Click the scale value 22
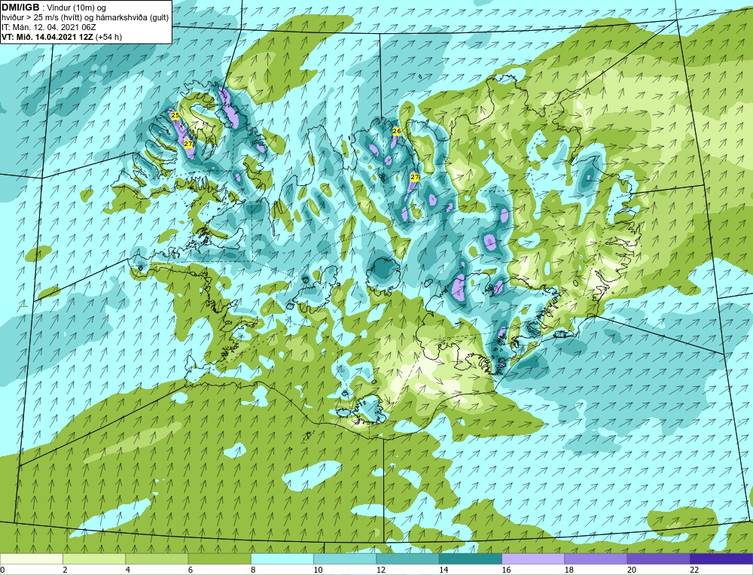The height and width of the screenshot is (575, 753). 694,570
